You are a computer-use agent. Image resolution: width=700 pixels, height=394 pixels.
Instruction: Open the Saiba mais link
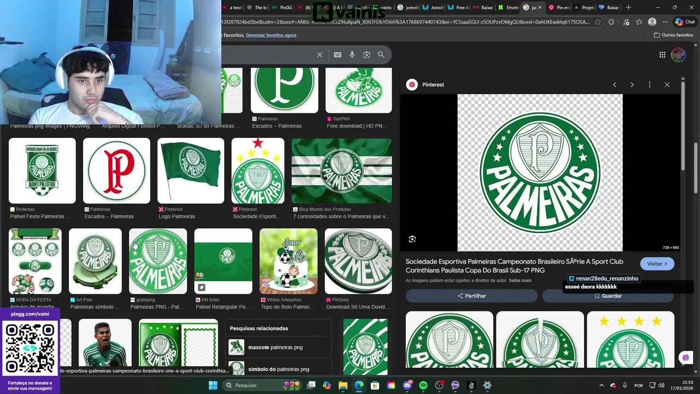(520, 281)
